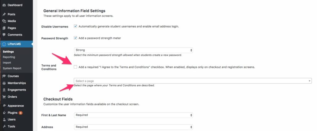The width and height of the screenshot is (317, 131).
Task: Open the Import submenu link
Action: (7, 63)
